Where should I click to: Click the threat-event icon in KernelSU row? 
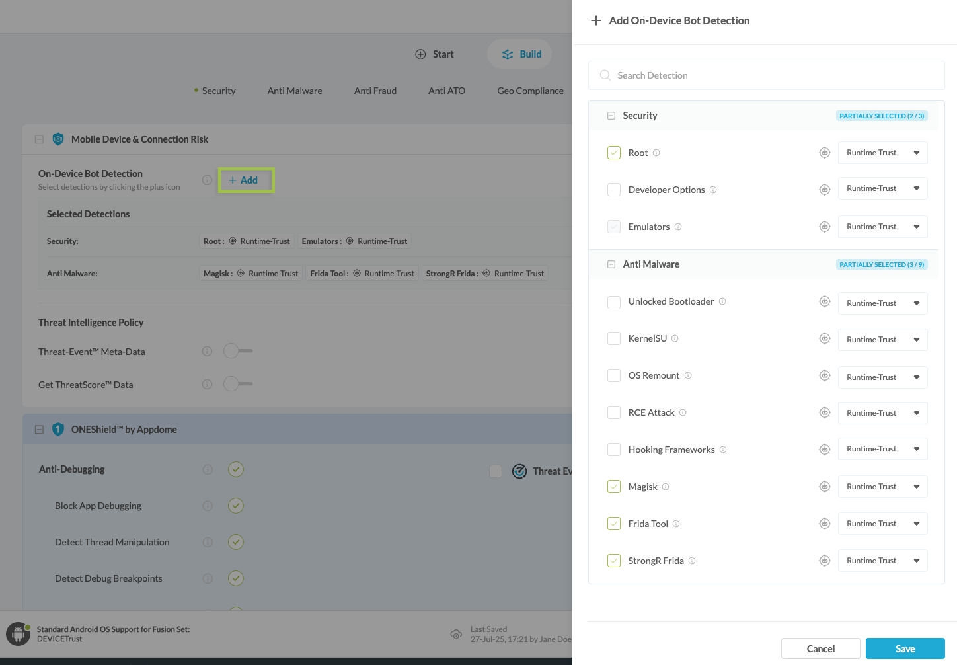pos(824,338)
